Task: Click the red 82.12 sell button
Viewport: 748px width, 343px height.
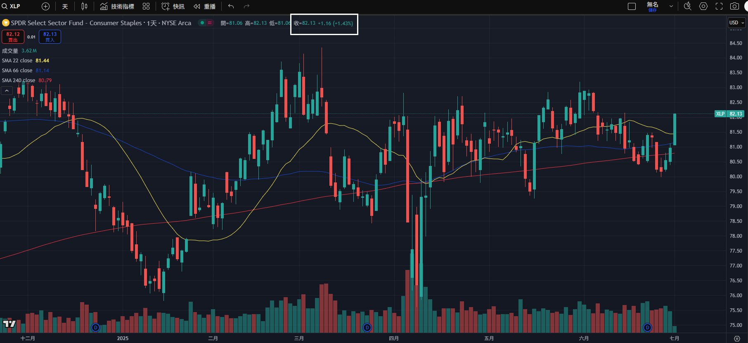Action: [x=13, y=37]
